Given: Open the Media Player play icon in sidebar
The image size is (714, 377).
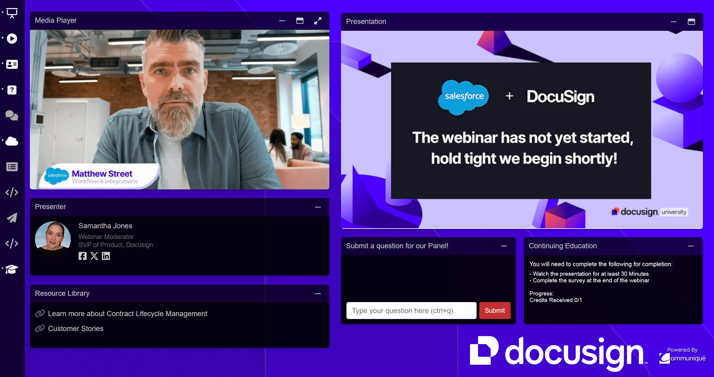Looking at the screenshot, I should [12, 39].
